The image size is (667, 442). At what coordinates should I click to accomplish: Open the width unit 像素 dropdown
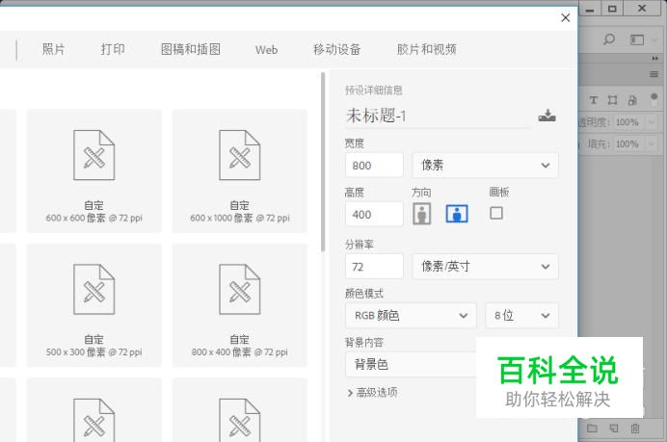click(x=485, y=165)
